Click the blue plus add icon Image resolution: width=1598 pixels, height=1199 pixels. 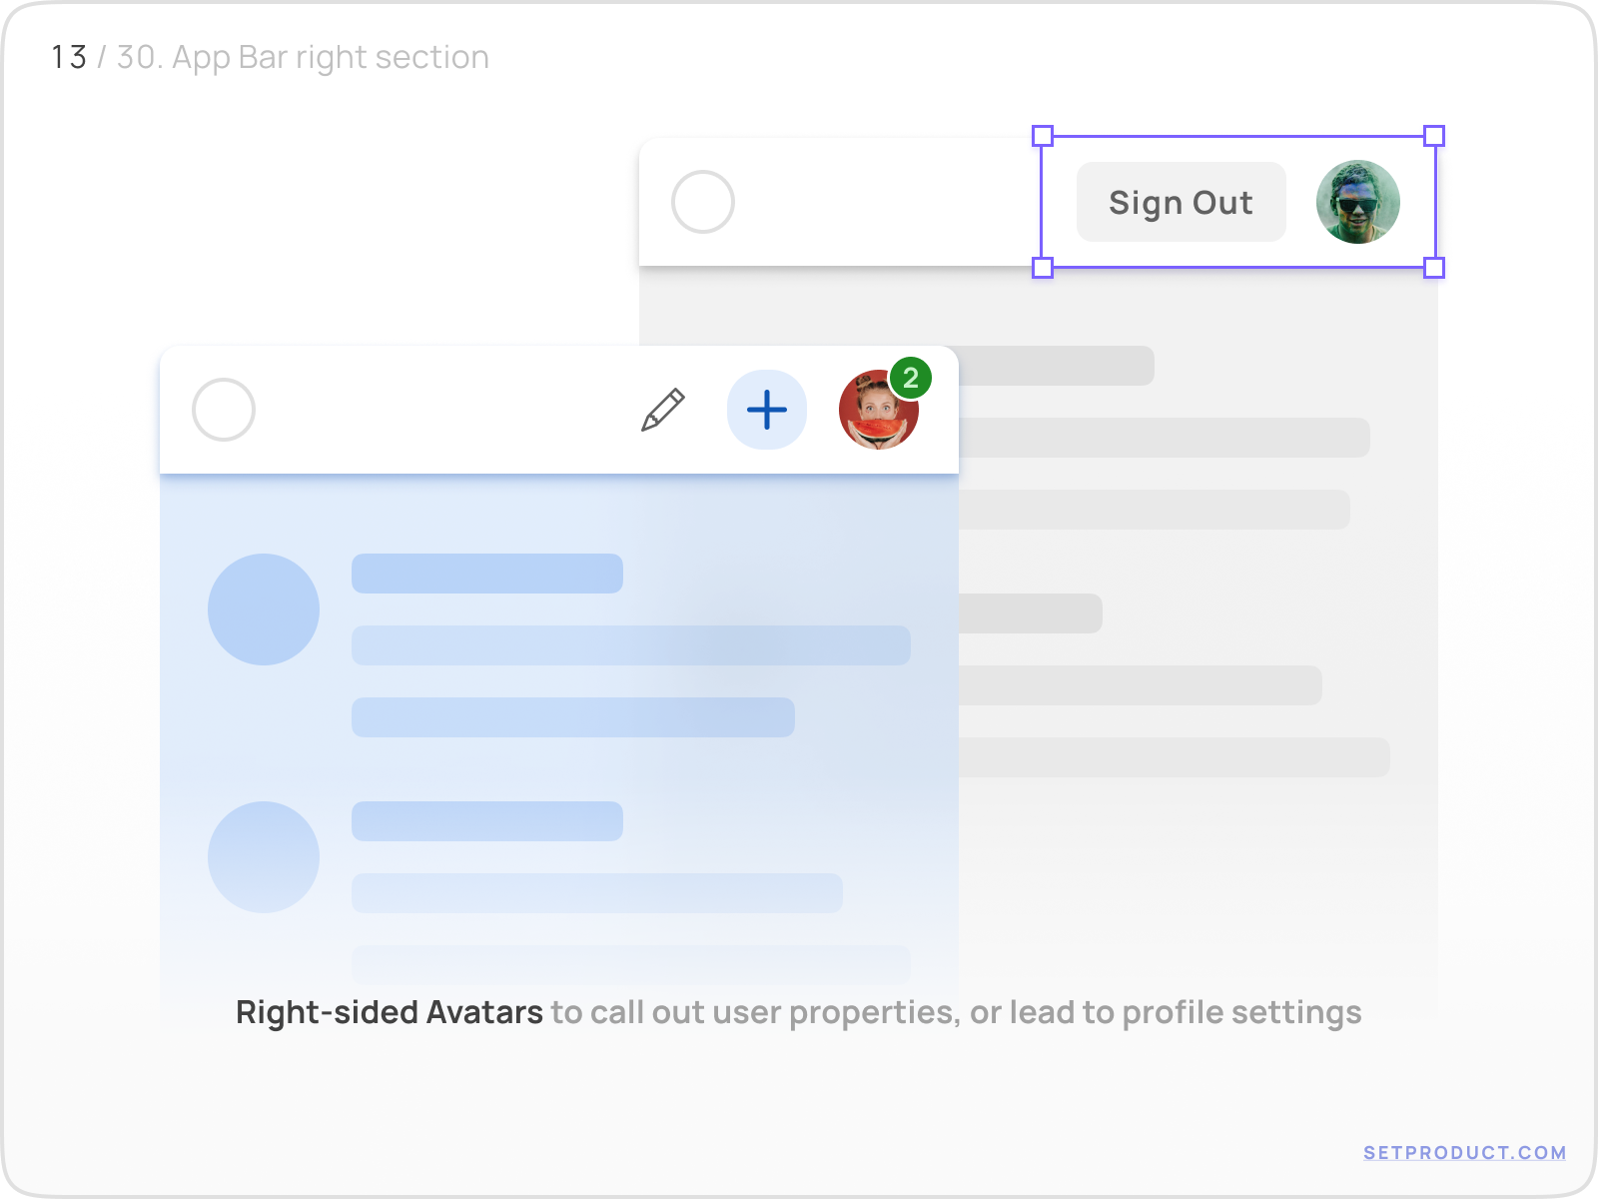click(766, 410)
